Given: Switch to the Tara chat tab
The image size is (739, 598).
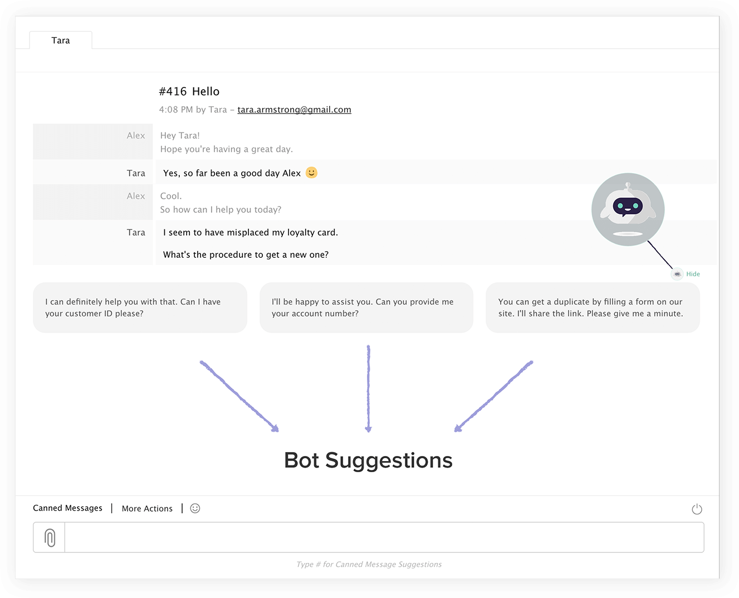Looking at the screenshot, I should click(x=61, y=40).
